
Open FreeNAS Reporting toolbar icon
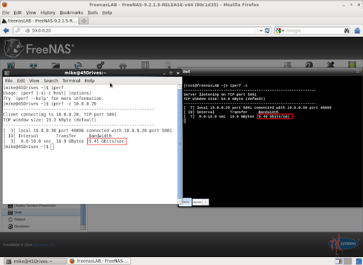(x=168, y=65)
